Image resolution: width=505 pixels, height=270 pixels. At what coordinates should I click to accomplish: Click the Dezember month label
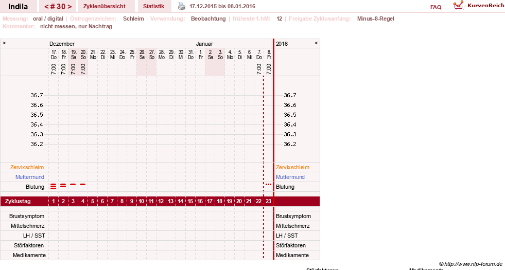[62, 44]
